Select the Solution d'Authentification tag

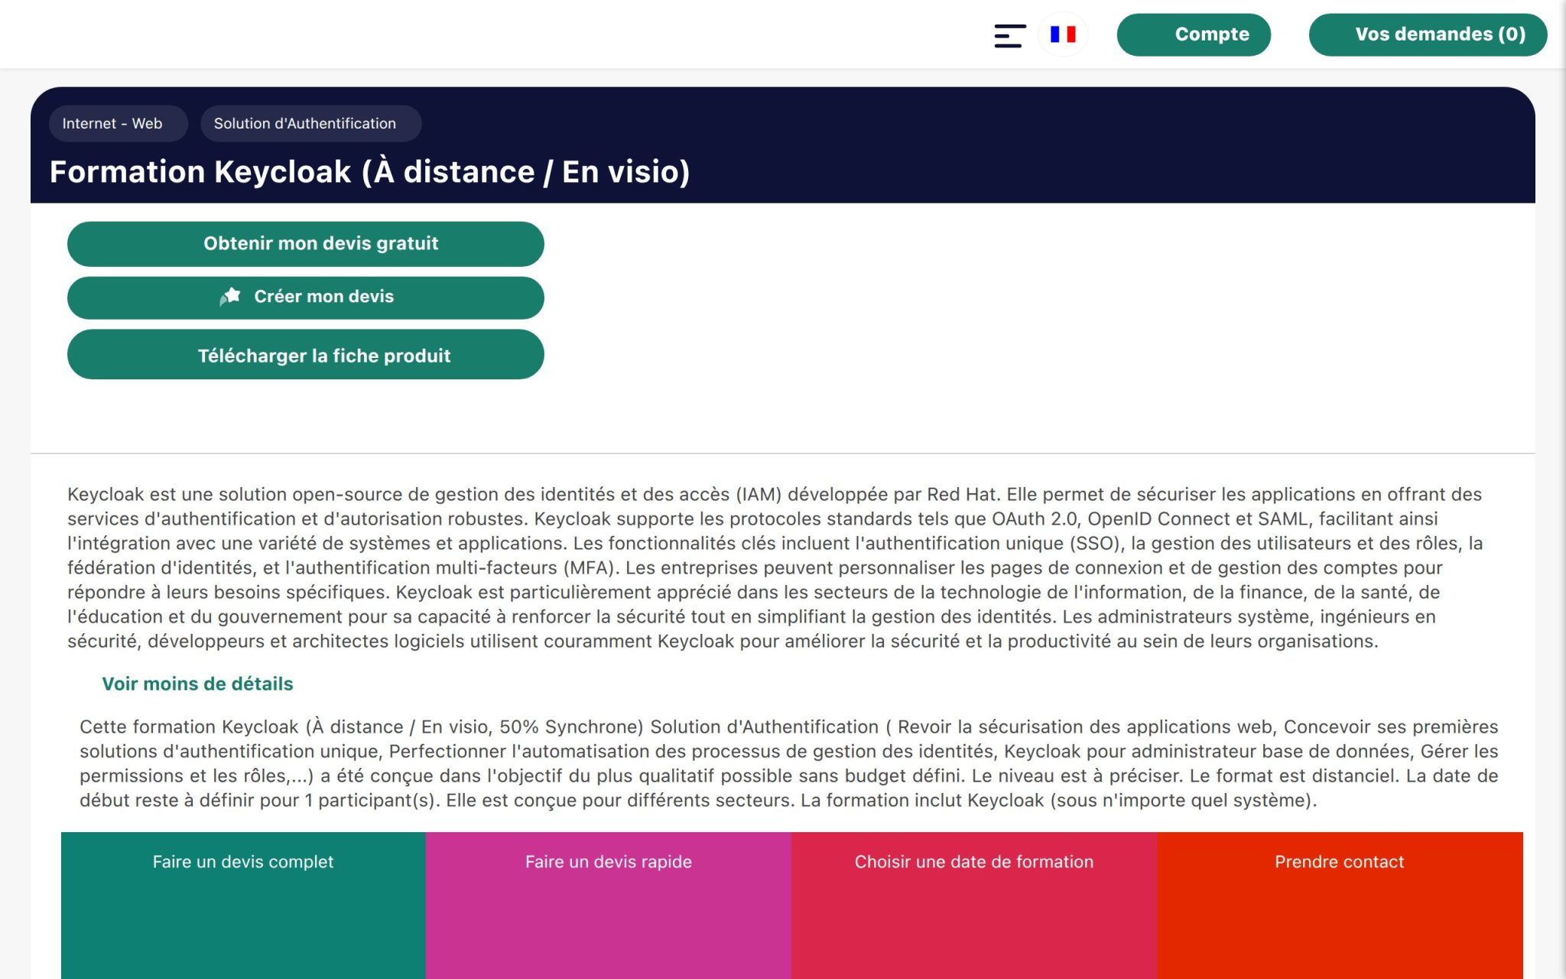coord(310,123)
